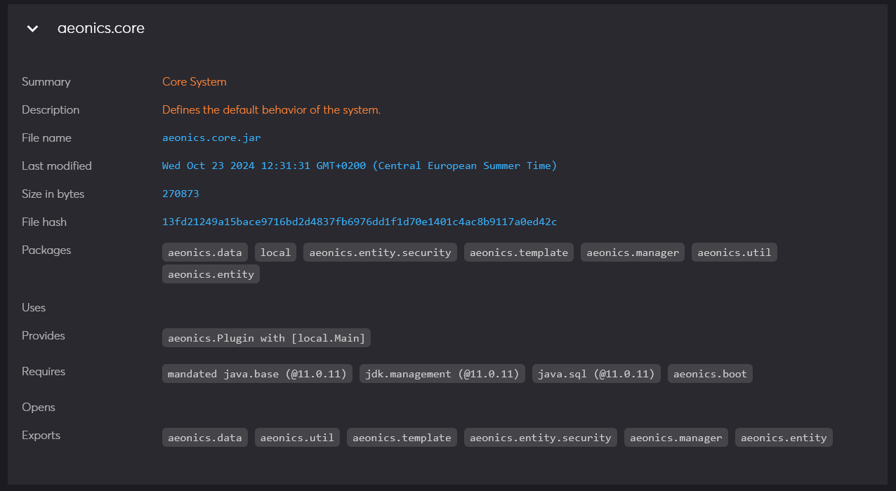Click the aeonics.manager package tag

coord(632,252)
